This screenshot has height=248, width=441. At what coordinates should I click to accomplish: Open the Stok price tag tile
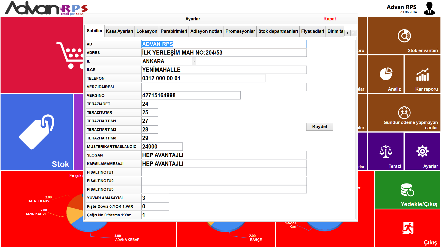37,132
